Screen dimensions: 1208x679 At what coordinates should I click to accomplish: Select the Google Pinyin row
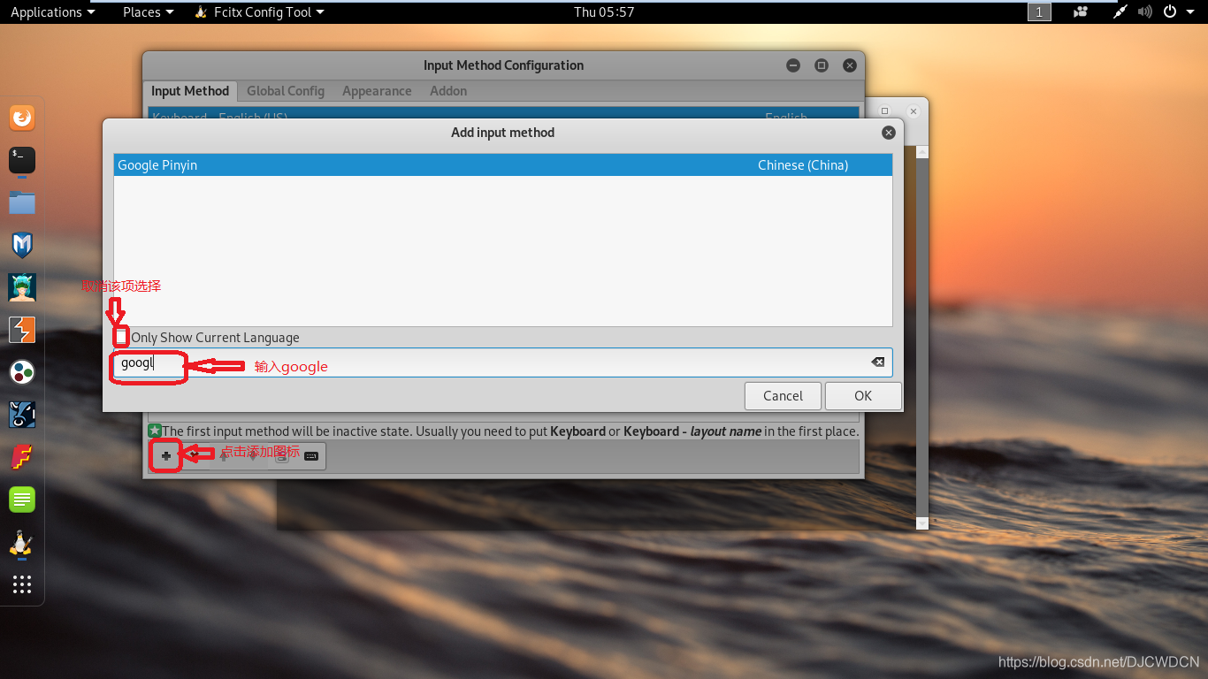pyautogui.click(x=503, y=165)
